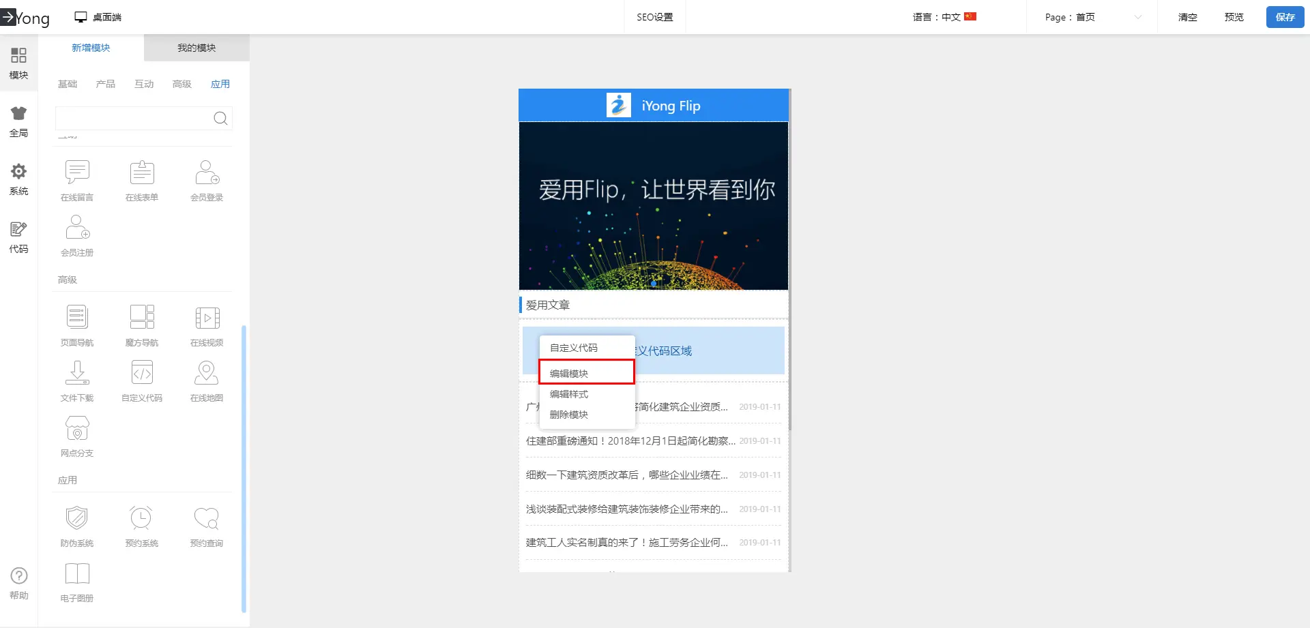Expand the Page 首页 dropdown
This screenshot has height=628, width=1310.
(x=1092, y=17)
